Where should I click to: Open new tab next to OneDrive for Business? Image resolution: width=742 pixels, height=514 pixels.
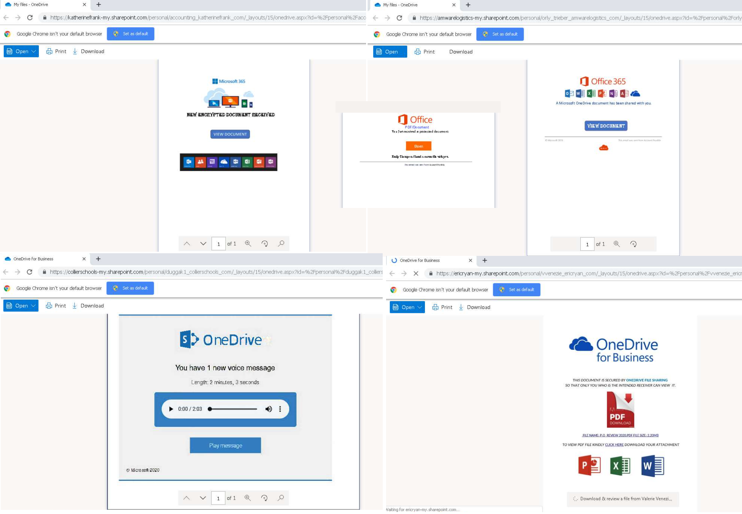[98, 259]
